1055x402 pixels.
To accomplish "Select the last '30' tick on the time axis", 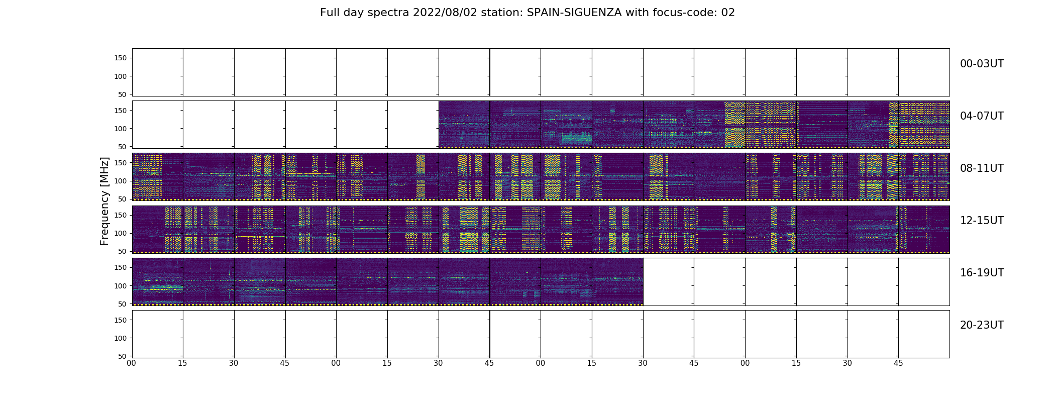I will tap(848, 363).
